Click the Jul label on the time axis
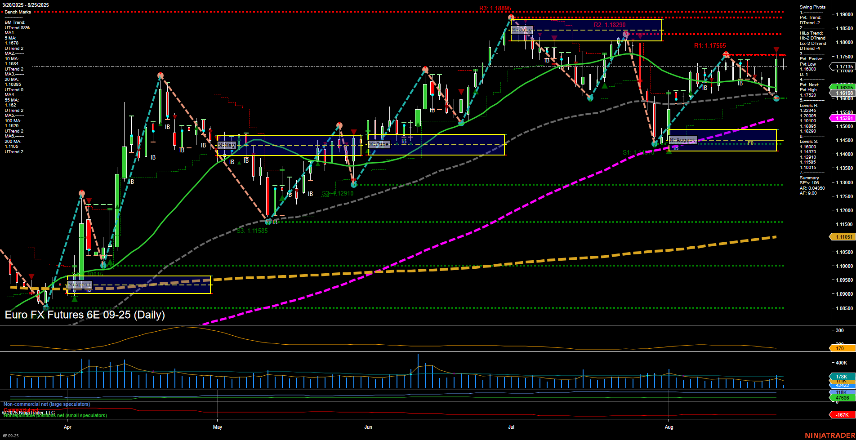This screenshot has width=856, height=440. (511, 427)
